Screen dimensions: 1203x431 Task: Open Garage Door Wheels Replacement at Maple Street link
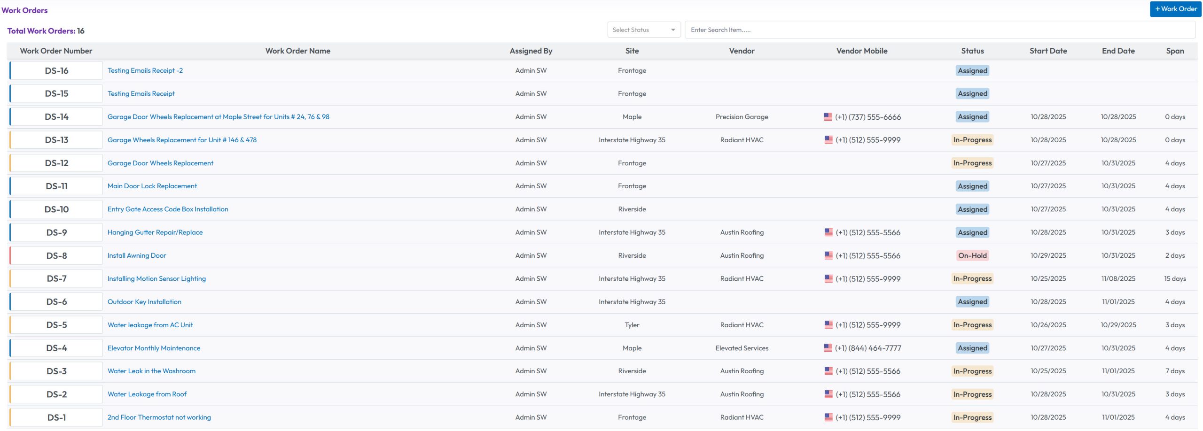pos(218,117)
